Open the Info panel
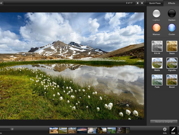The image size is (179, 135). click(x=165, y=130)
